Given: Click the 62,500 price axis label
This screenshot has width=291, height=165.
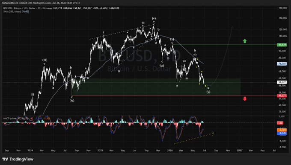Looking at the screenshot, I should (282, 78).
